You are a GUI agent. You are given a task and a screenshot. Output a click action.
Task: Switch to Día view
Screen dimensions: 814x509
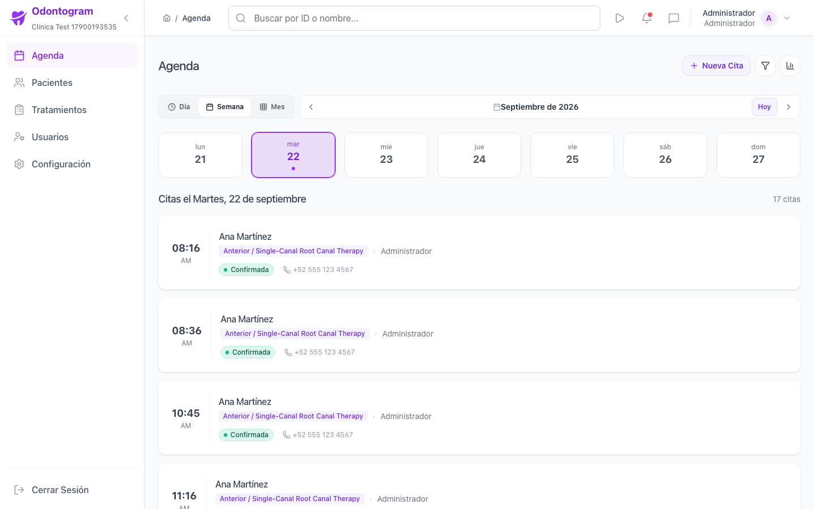tap(179, 107)
